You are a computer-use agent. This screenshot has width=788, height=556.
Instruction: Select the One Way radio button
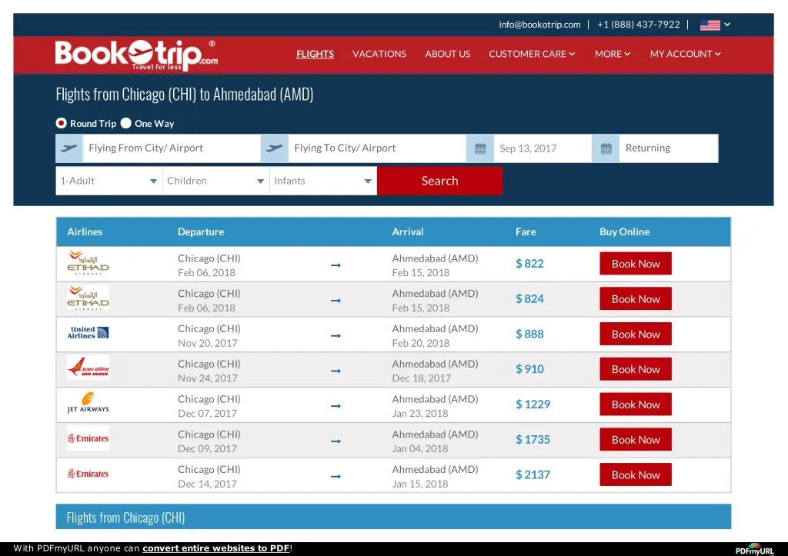click(x=125, y=123)
